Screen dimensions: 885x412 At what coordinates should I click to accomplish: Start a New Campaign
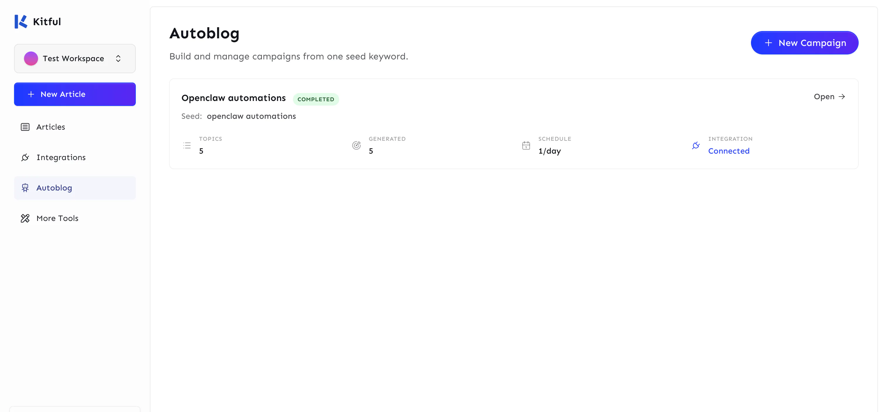[805, 43]
